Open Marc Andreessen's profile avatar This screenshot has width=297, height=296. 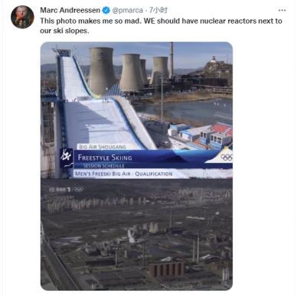(x=22, y=17)
